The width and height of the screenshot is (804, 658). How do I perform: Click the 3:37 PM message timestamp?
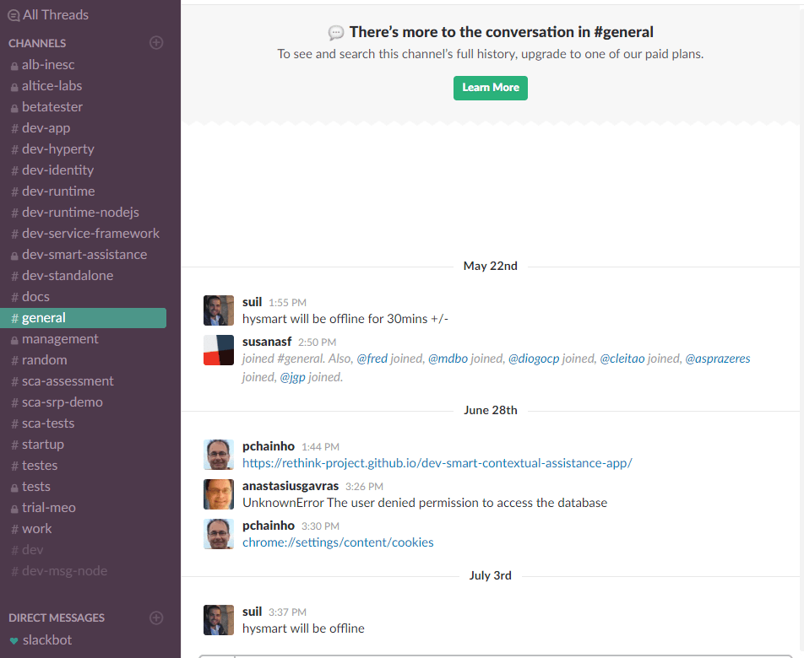pos(287,612)
